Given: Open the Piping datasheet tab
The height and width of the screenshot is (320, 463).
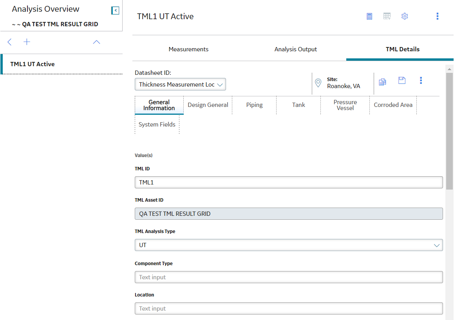Looking at the screenshot, I should 254,105.
